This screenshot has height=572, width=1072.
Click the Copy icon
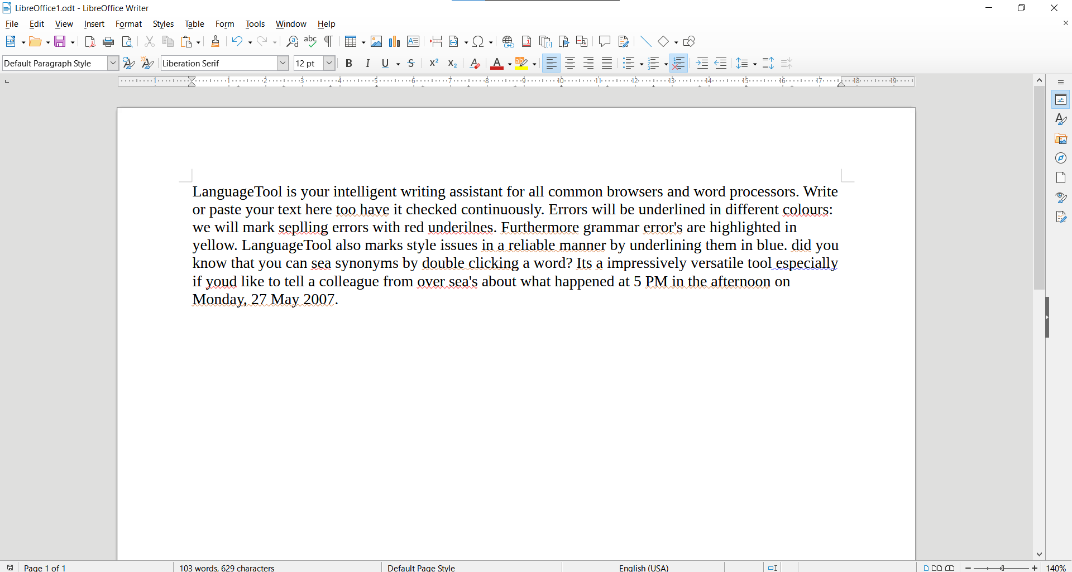click(167, 42)
